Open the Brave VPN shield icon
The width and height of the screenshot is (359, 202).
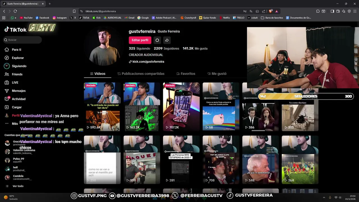click(349, 11)
